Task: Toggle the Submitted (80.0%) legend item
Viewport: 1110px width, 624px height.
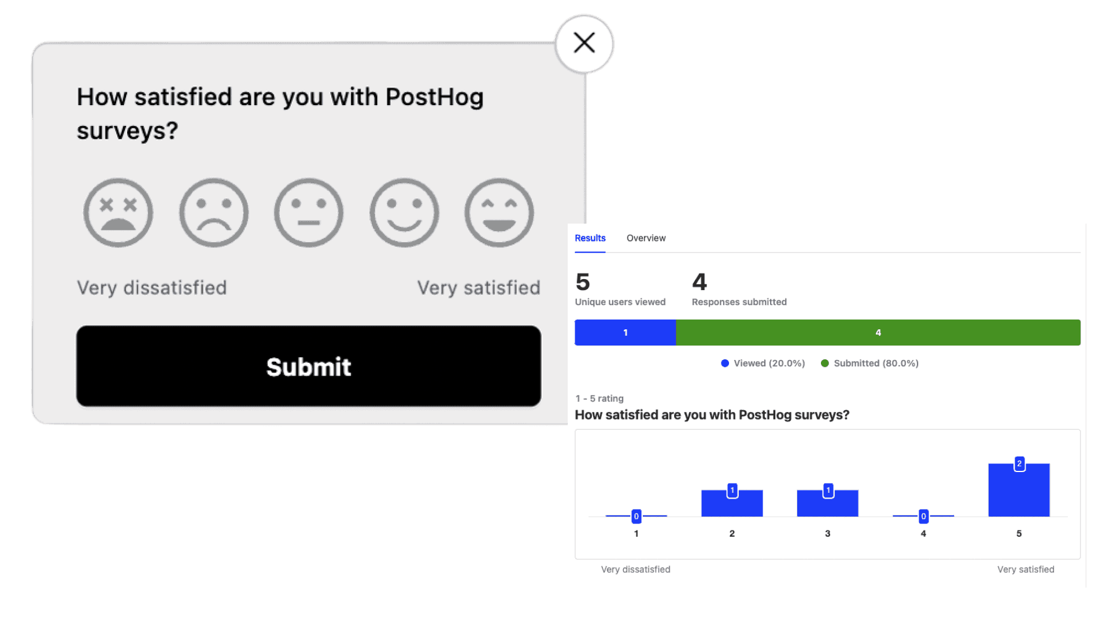Action: (x=876, y=363)
